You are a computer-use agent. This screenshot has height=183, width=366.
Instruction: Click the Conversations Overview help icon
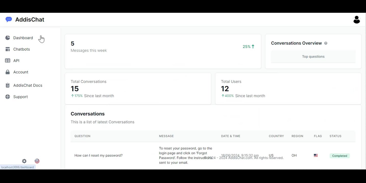tap(326, 43)
